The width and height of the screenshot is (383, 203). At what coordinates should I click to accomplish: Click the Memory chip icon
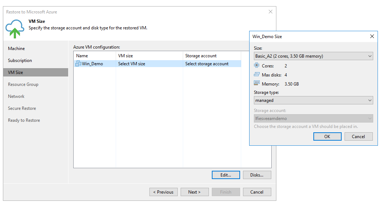click(257, 84)
